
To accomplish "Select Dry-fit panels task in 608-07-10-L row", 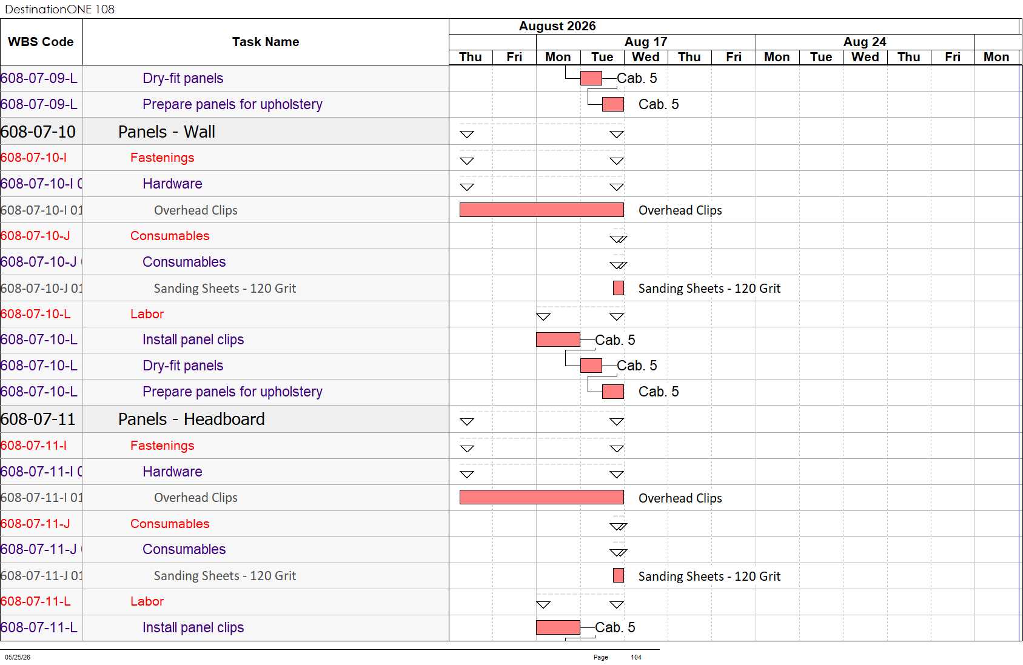I will 183,366.
